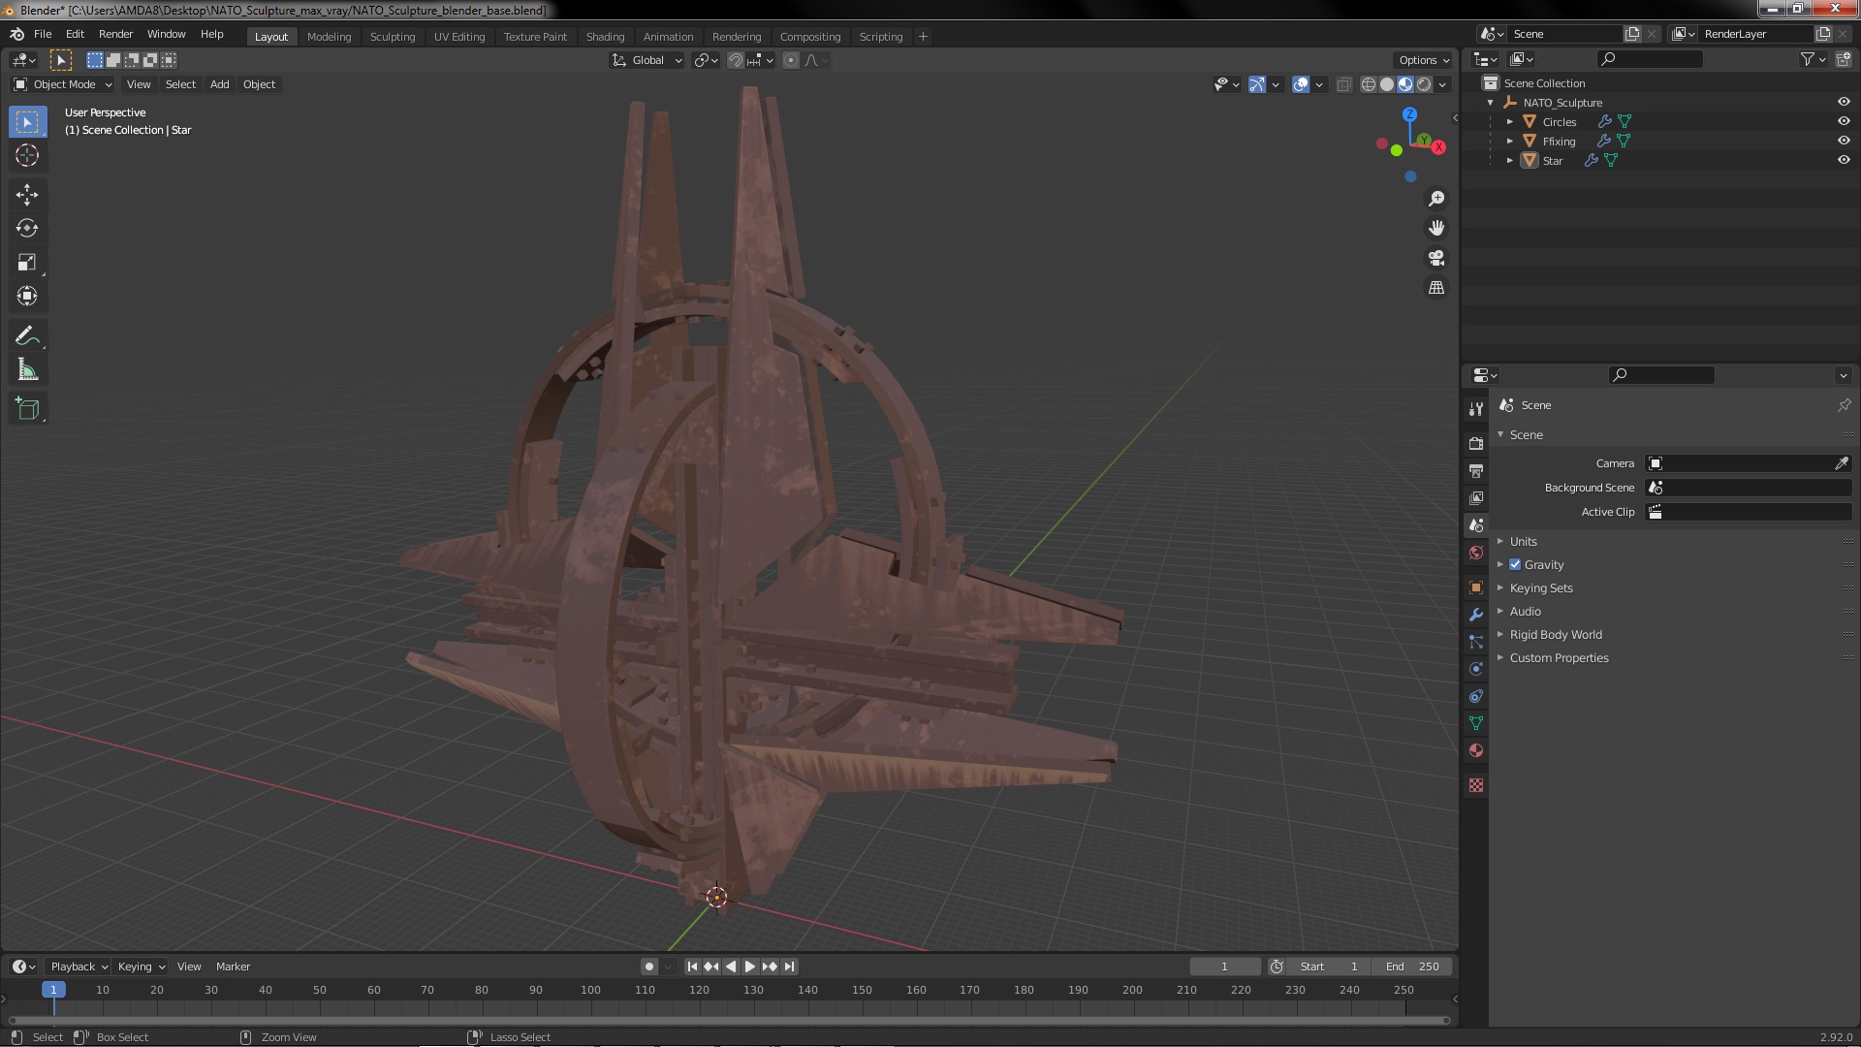This screenshot has width=1861, height=1047.
Task: Open the Modifier properties wrench tab
Action: (1476, 615)
